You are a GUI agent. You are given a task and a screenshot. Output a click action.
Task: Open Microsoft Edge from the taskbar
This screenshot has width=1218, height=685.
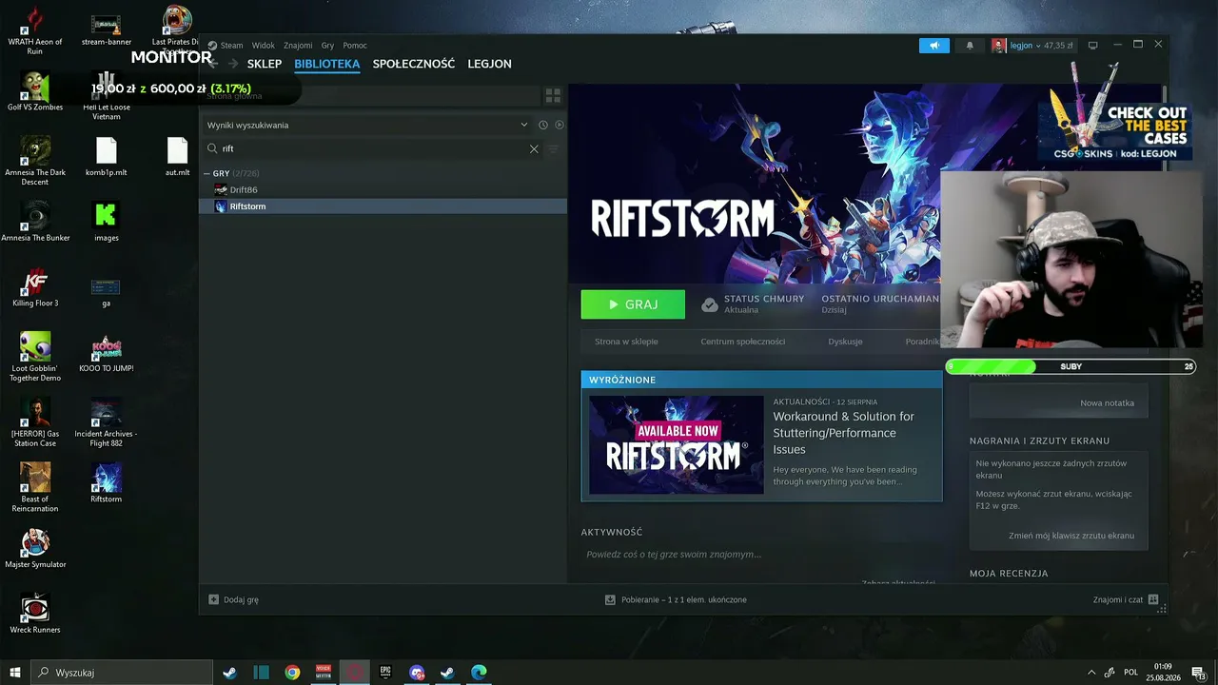[x=479, y=673]
